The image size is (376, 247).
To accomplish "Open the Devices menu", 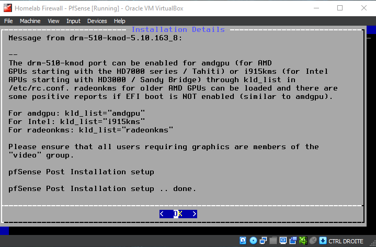I will point(97,21).
